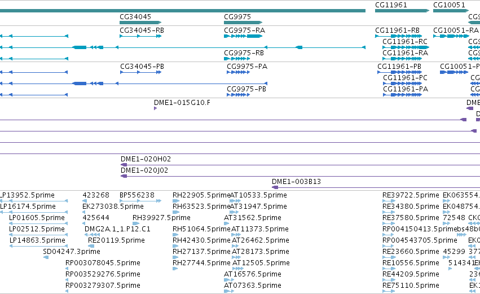Open EST label AT31562.5prime

[253, 218]
